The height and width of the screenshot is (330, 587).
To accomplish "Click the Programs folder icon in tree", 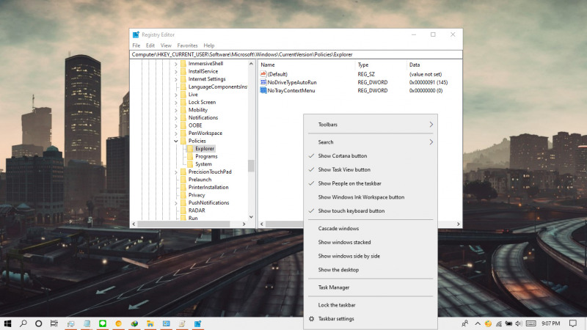I will point(190,156).
